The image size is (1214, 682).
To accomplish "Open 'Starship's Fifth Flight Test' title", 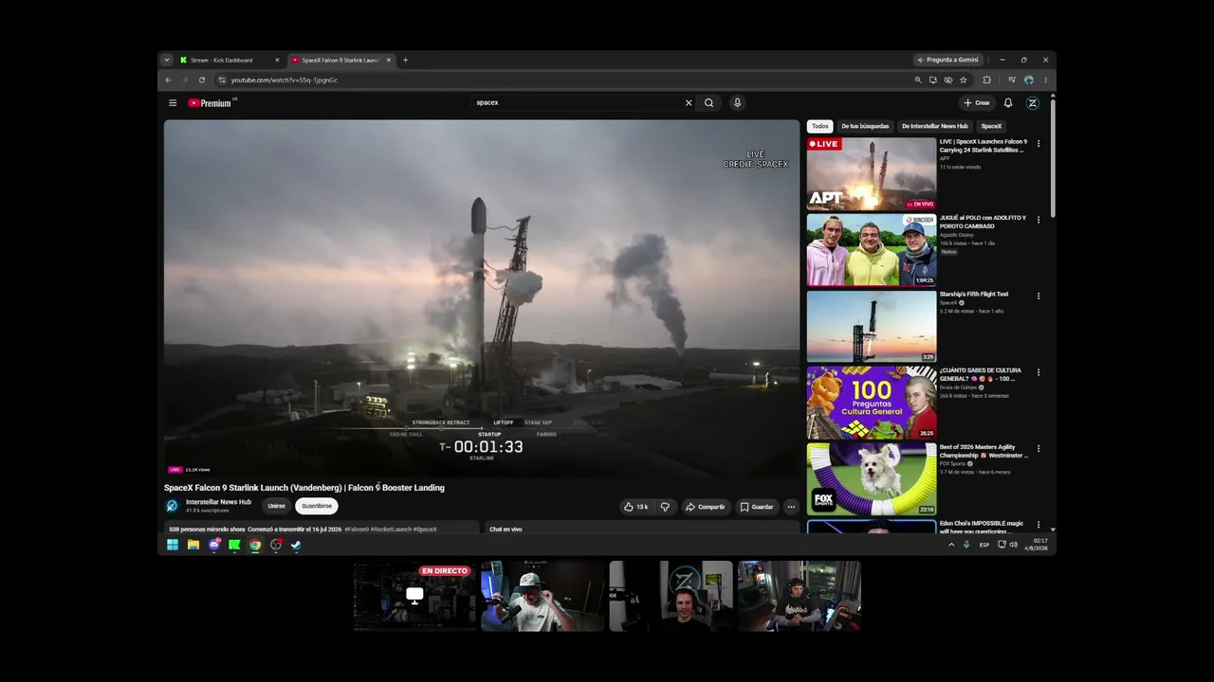I will pos(974,295).
